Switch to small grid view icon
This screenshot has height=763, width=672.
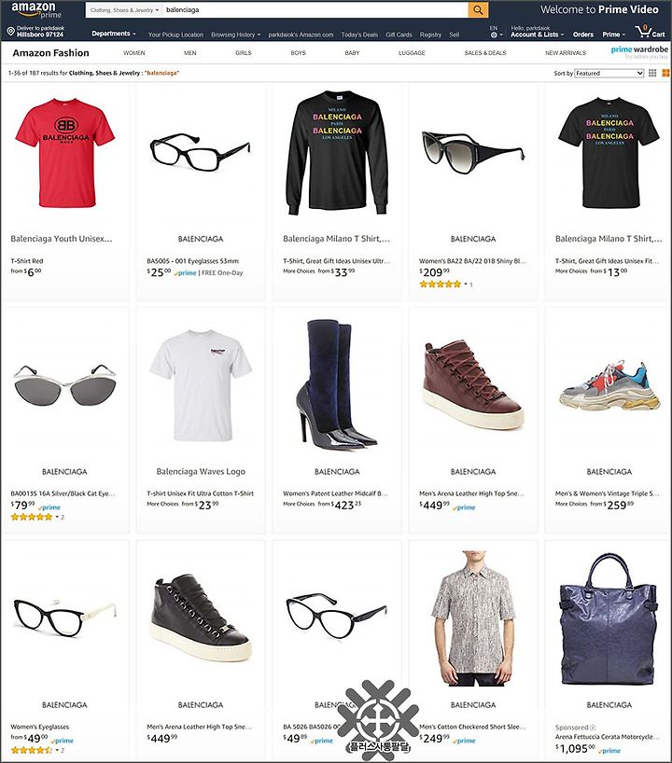pos(652,73)
